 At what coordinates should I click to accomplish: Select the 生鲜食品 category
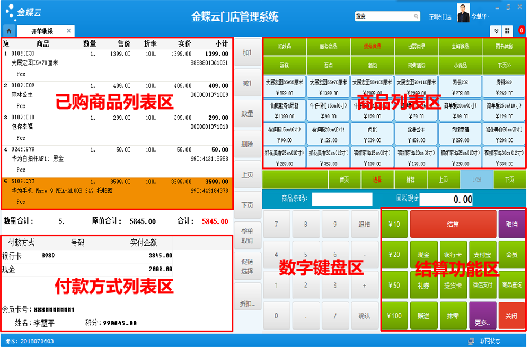[x=460, y=47]
